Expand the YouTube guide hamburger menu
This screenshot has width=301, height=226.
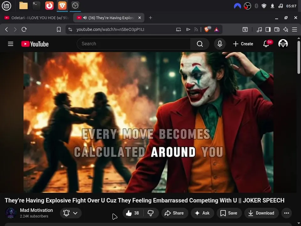(11, 44)
